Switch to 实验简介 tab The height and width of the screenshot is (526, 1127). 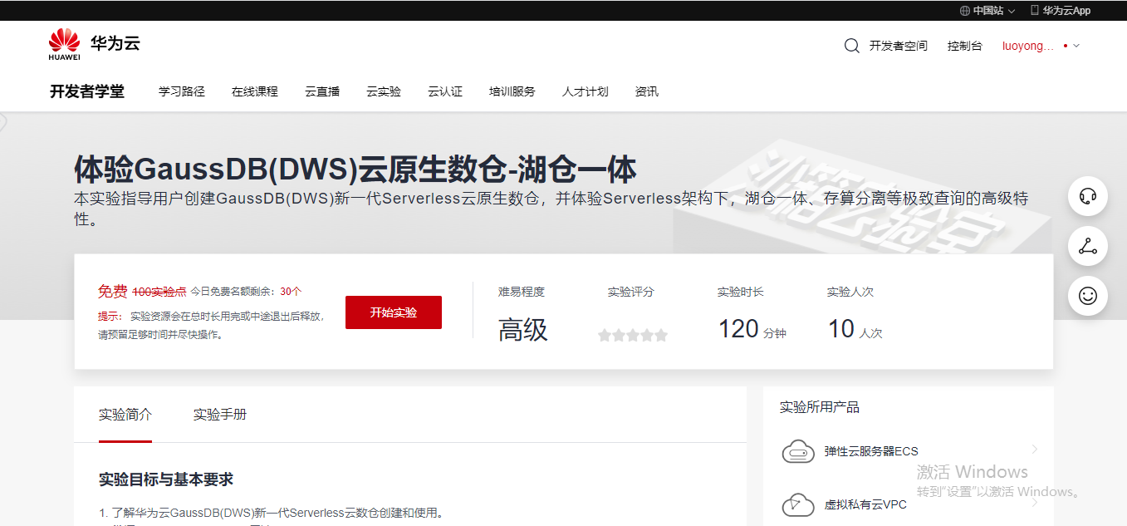click(x=125, y=415)
